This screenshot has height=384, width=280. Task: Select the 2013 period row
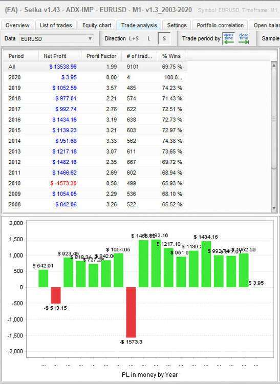(x=95, y=152)
